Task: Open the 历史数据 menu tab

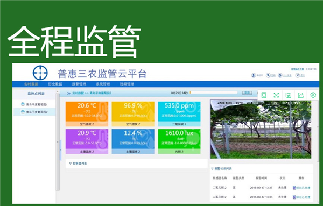Action: 55,84
